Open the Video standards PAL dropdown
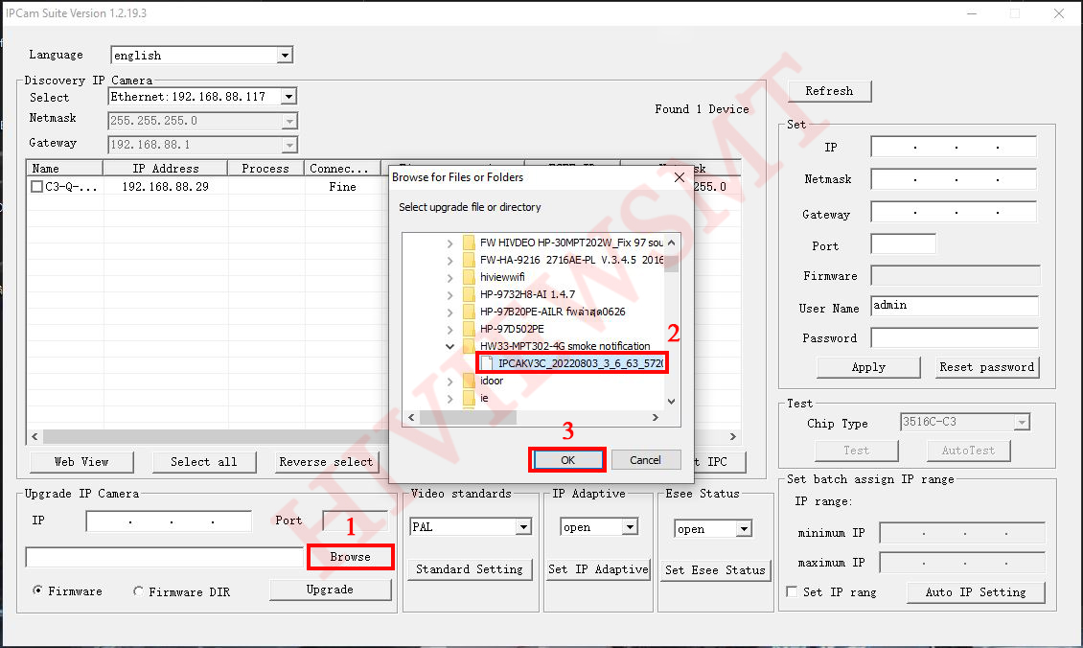This screenshot has height=648, width=1083. (522, 527)
